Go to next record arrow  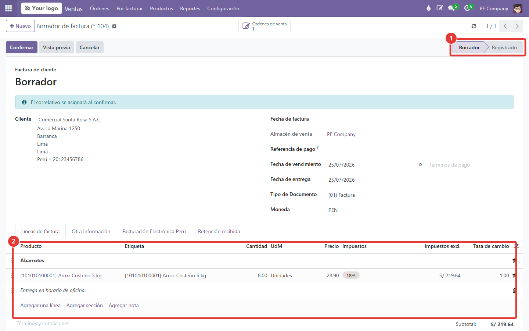(x=517, y=26)
